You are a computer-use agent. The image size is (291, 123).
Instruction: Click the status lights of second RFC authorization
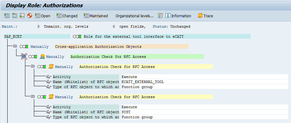tap(41, 97)
